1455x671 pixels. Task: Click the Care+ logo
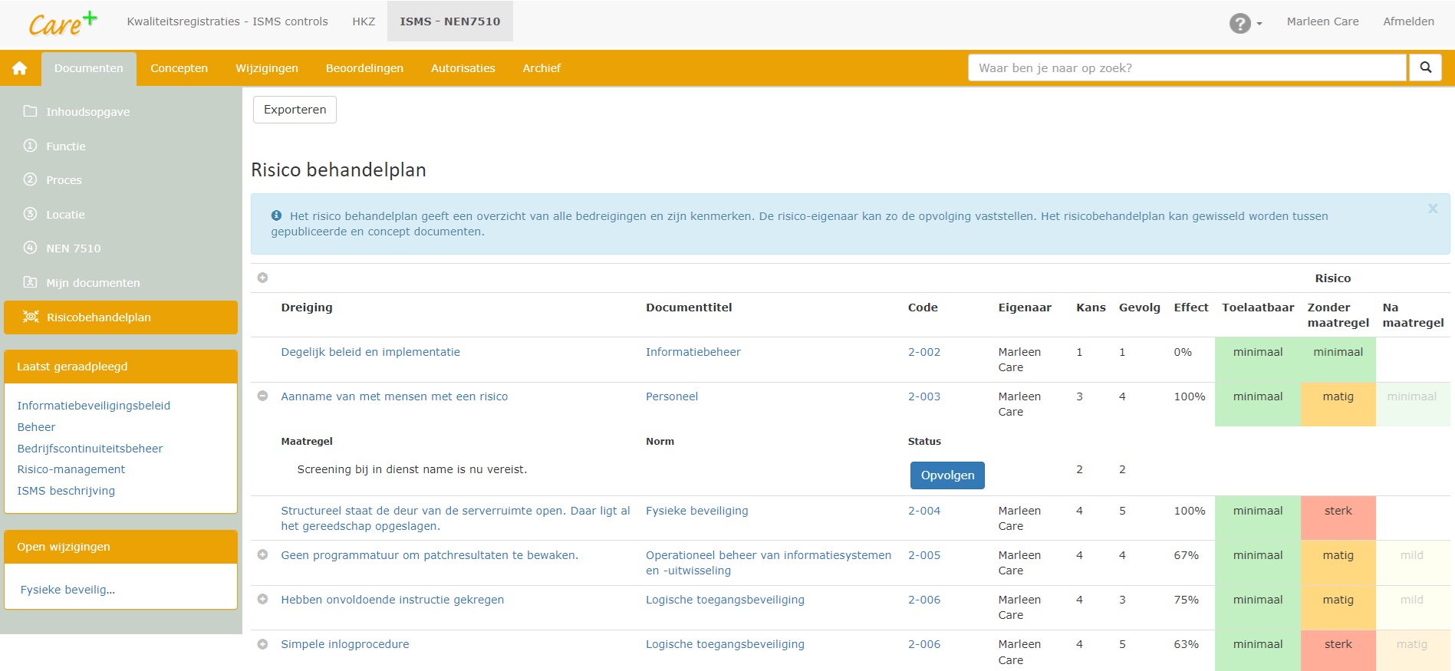pos(63,23)
